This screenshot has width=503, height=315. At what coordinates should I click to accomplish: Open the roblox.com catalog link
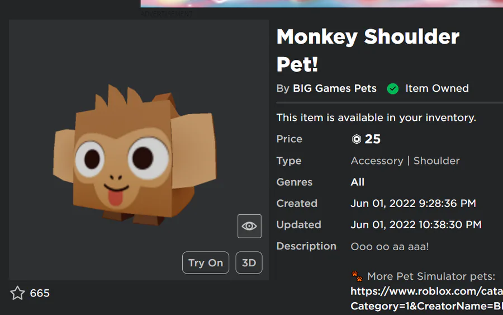pyautogui.click(x=426, y=299)
